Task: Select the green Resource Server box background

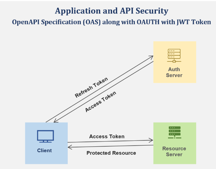Action: tap(175, 143)
